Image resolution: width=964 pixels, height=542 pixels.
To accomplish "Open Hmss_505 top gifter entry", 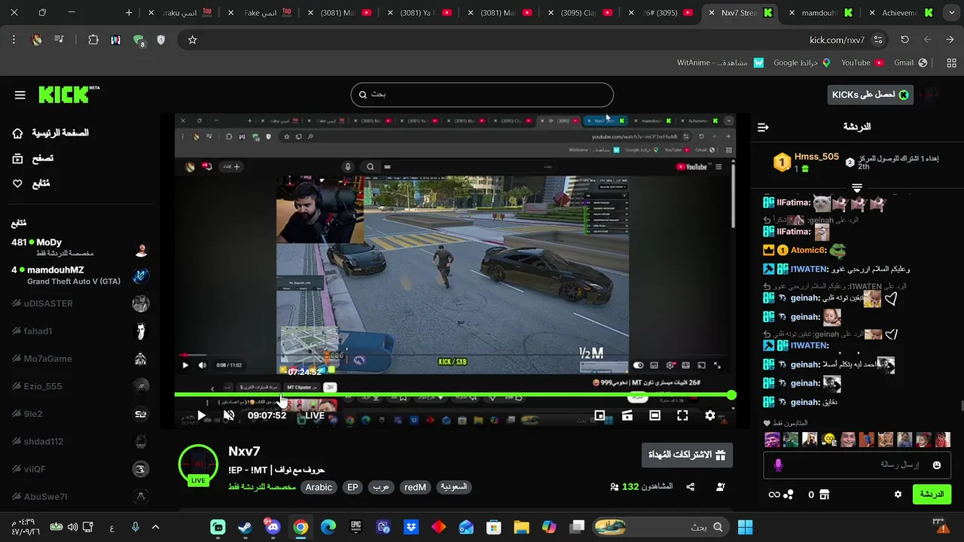I will [x=806, y=162].
